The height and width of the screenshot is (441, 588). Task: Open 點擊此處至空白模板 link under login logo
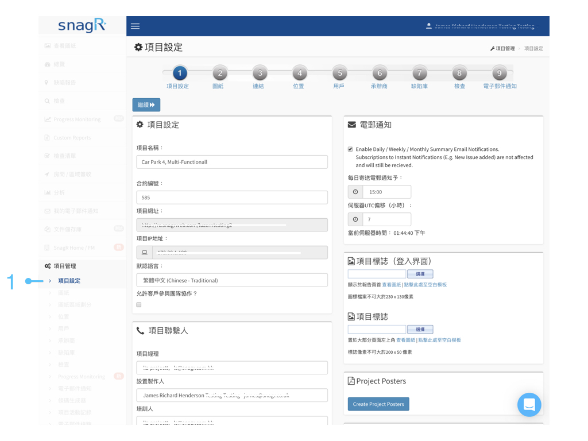point(425,285)
